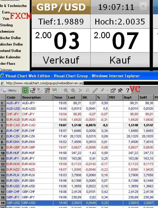Viewport: 158px width, 208px height.
Task: Select row number 1 header
Action: click(x=3, y=103)
